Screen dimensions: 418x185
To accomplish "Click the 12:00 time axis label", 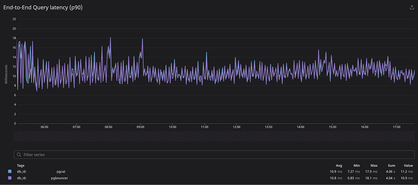I will (236, 127).
